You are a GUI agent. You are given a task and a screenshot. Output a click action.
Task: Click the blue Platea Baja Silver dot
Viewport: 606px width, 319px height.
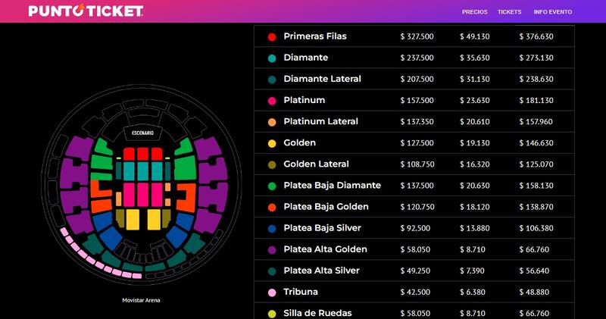[272, 228]
